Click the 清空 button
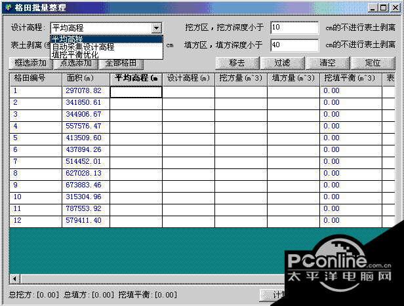404x306 pixels. [327, 63]
